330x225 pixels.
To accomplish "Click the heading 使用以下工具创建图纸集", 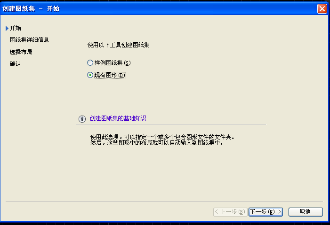I will (x=122, y=46).
